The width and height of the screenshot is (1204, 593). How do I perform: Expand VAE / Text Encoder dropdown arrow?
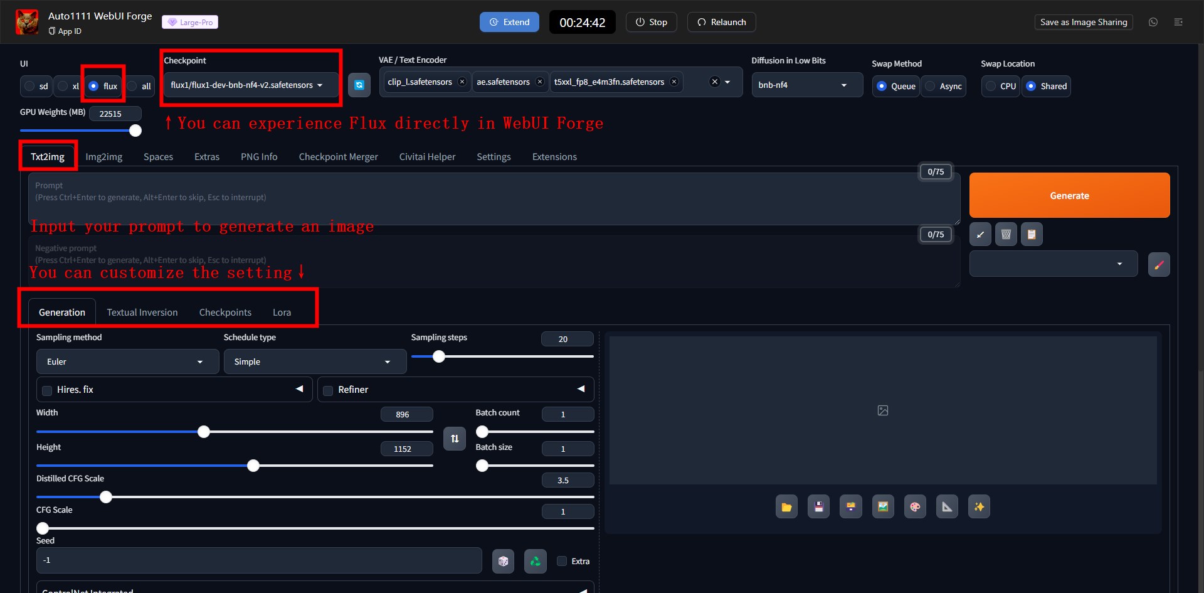tap(727, 82)
